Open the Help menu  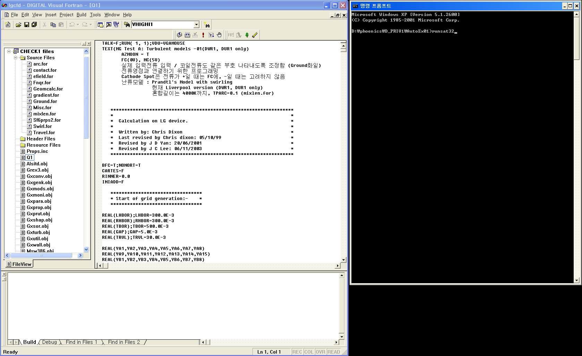127,15
